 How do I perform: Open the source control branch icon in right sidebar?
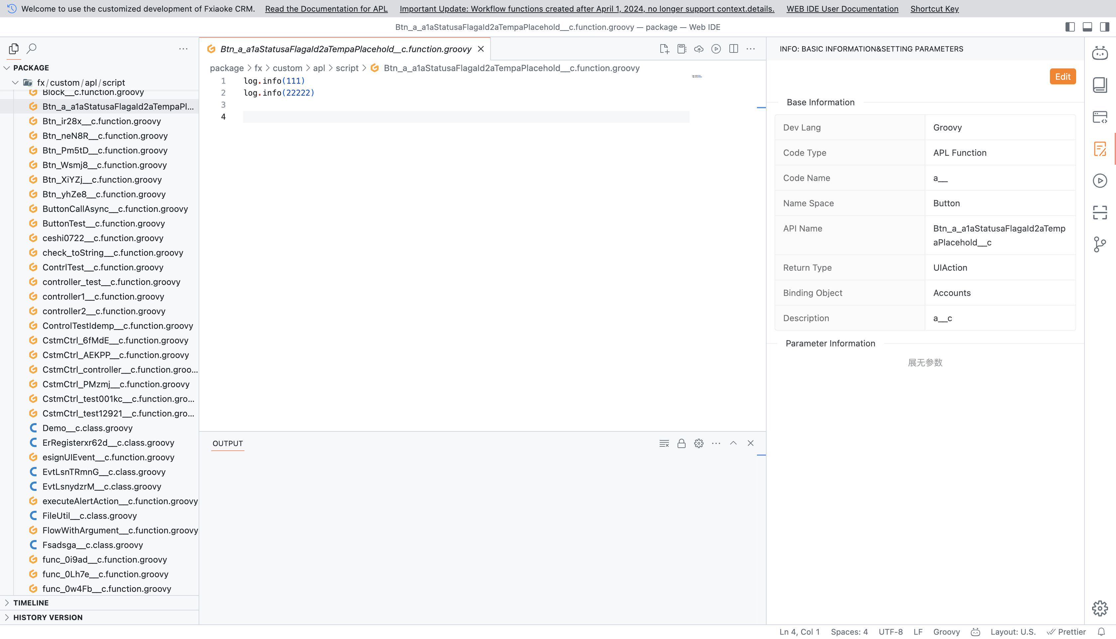tap(1099, 244)
